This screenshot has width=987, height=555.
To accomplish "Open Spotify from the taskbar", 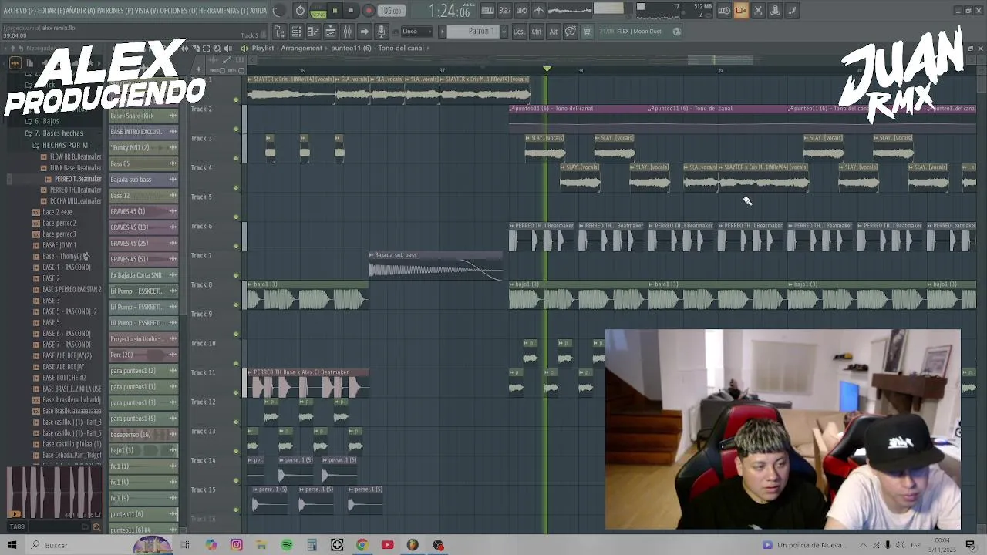I will coord(287,545).
